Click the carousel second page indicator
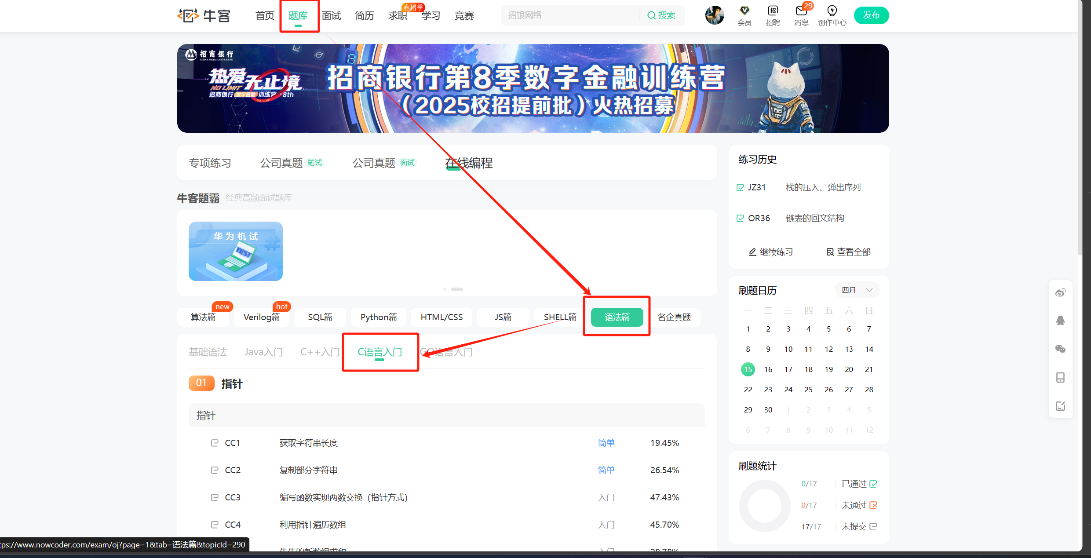The image size is (1091, 558). pyautogui.click(x=457, y=289)
